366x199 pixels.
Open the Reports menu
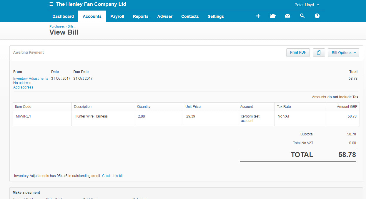click(141, 16)
